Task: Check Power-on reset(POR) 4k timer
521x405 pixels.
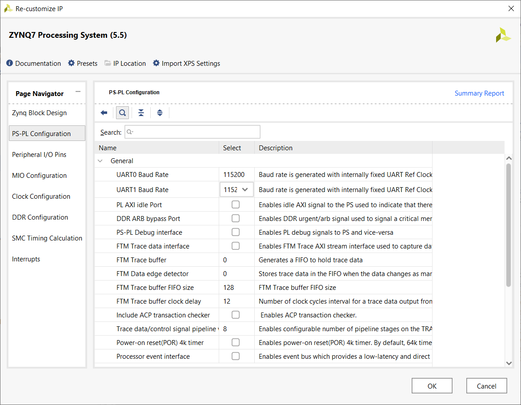Action: click(236, 342)
